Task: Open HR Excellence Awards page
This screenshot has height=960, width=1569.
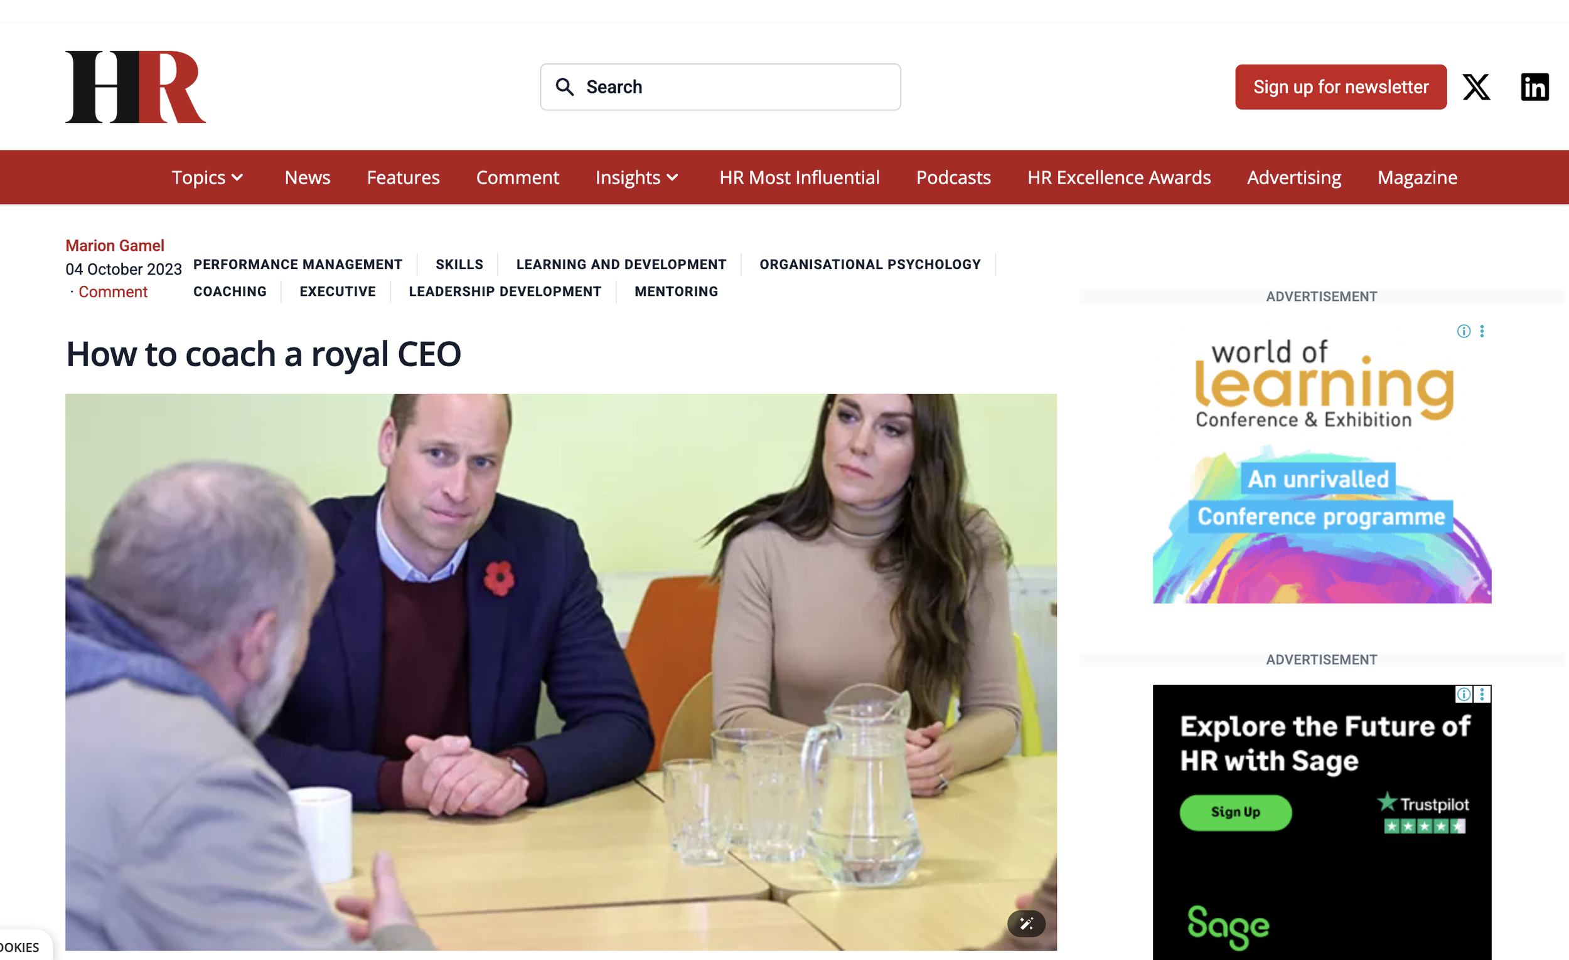Action: [x=1119, y=177]
